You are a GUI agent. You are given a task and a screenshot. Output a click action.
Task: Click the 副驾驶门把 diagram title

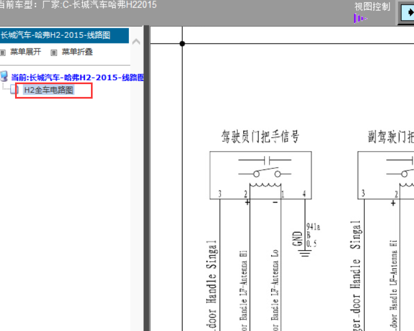point(391,137)
